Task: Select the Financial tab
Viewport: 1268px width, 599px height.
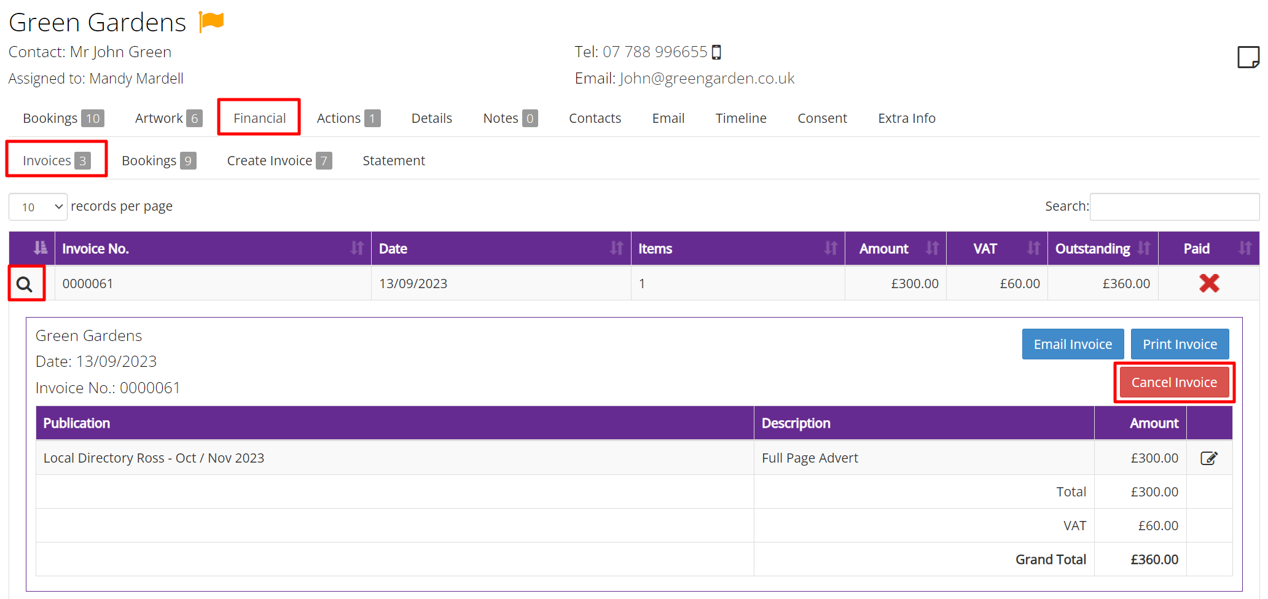Action: coord(259,118)
